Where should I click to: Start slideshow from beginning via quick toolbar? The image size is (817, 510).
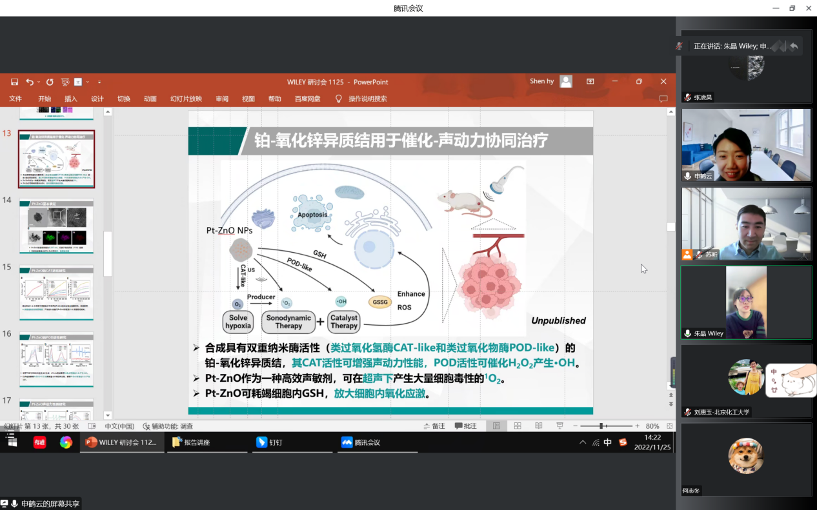tap(65, 82)
